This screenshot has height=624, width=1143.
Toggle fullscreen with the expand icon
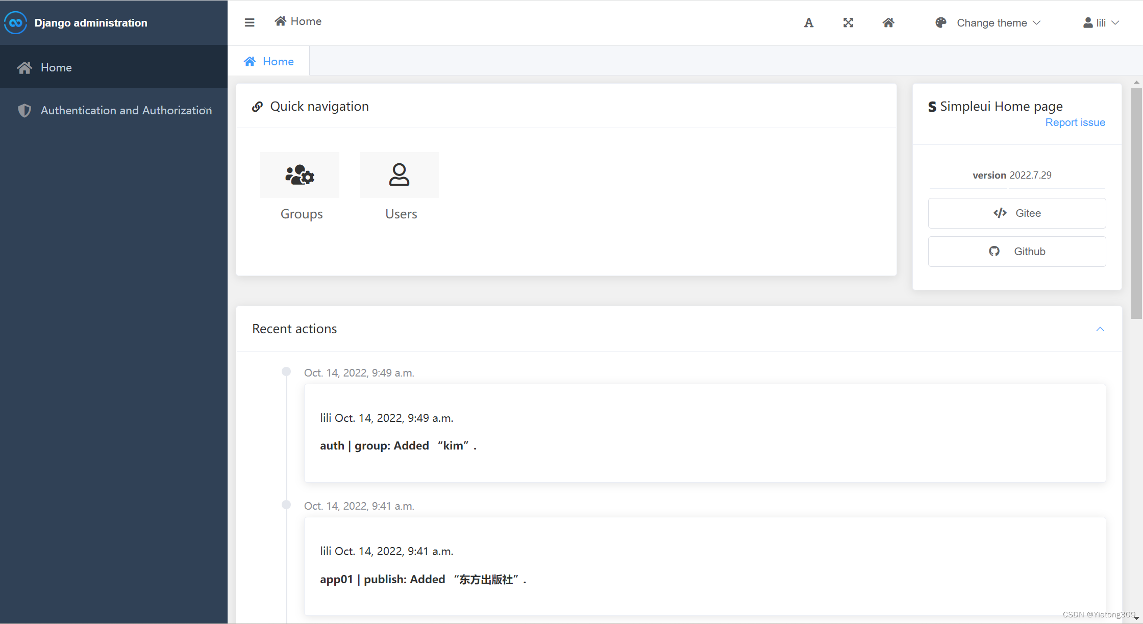click(x=848, y=22)
